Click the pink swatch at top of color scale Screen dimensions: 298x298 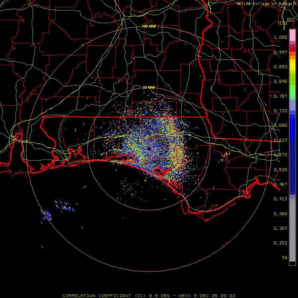tap(292, 35)
